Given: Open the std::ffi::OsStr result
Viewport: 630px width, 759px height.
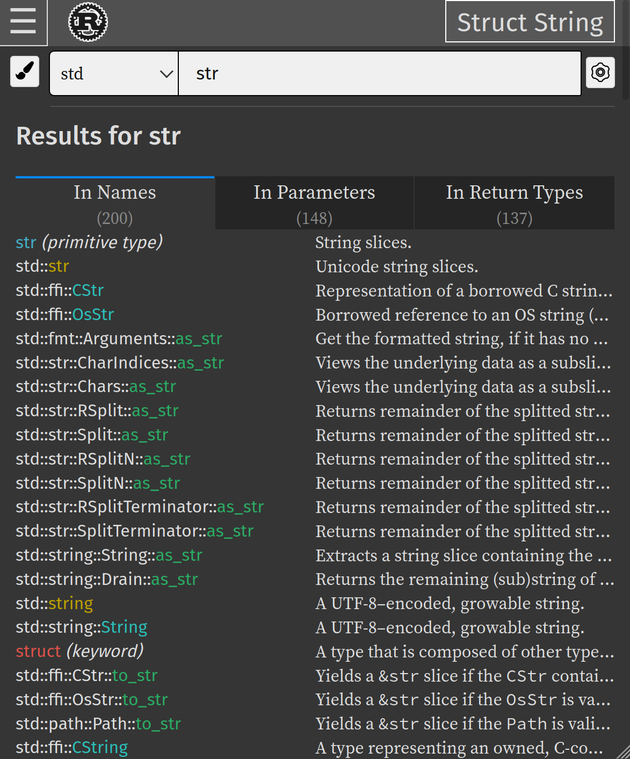Looking at the screenshot, I should 65,314.
